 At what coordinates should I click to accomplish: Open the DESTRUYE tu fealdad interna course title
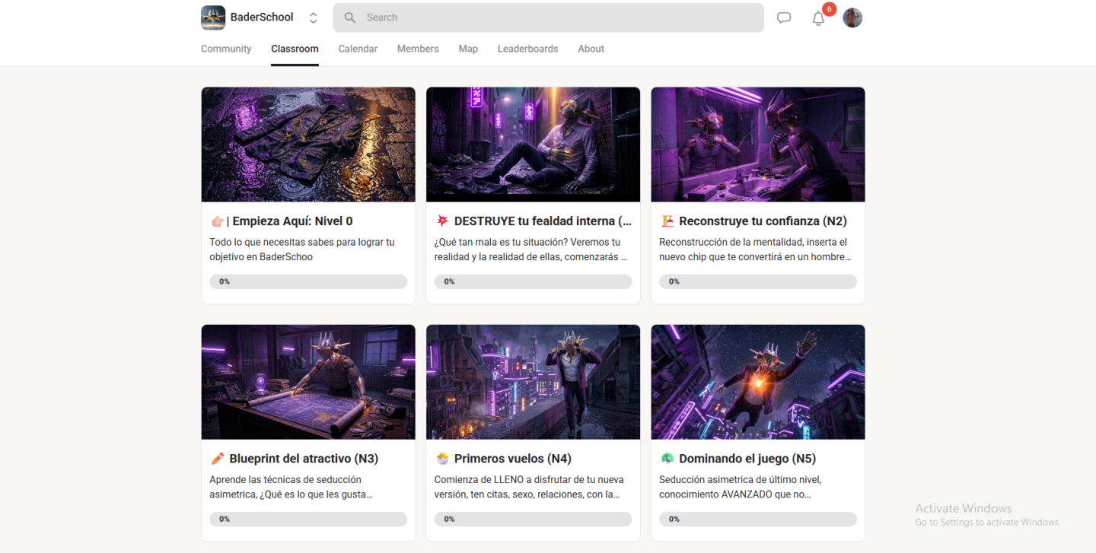(x=543, y=221)
